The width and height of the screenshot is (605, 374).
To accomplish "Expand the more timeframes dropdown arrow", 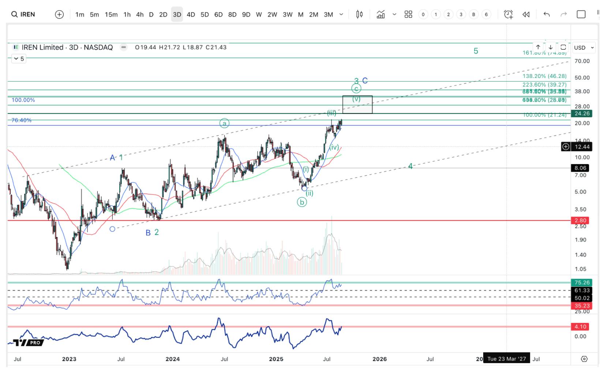I will 341,14.
